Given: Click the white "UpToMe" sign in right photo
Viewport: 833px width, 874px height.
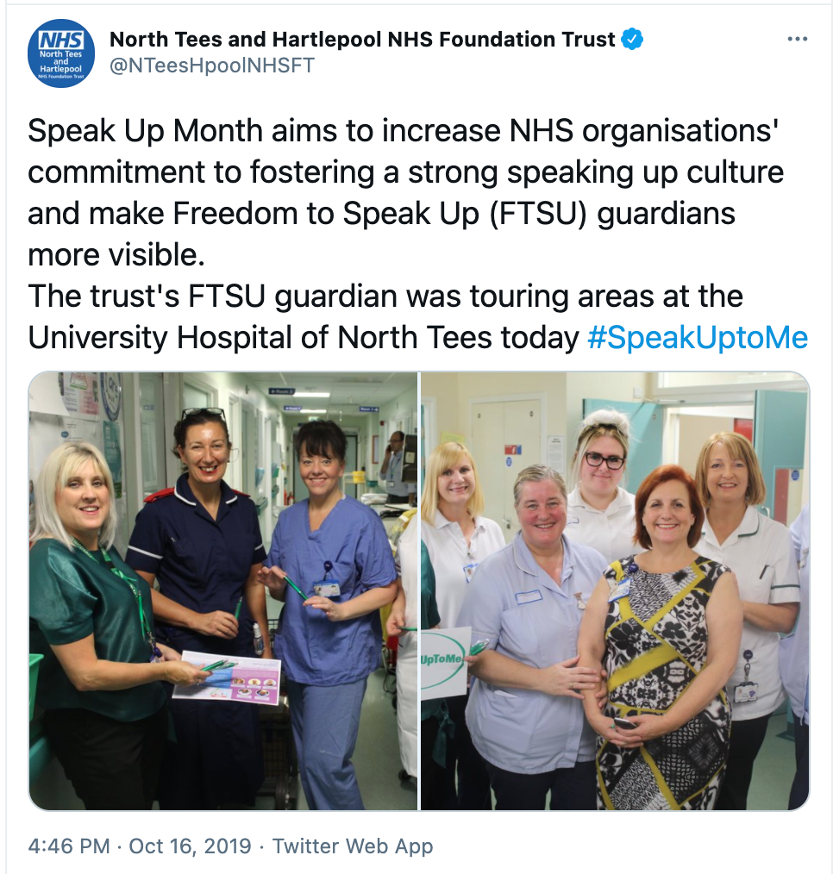Looking at the screenshot, I should 444,662.
